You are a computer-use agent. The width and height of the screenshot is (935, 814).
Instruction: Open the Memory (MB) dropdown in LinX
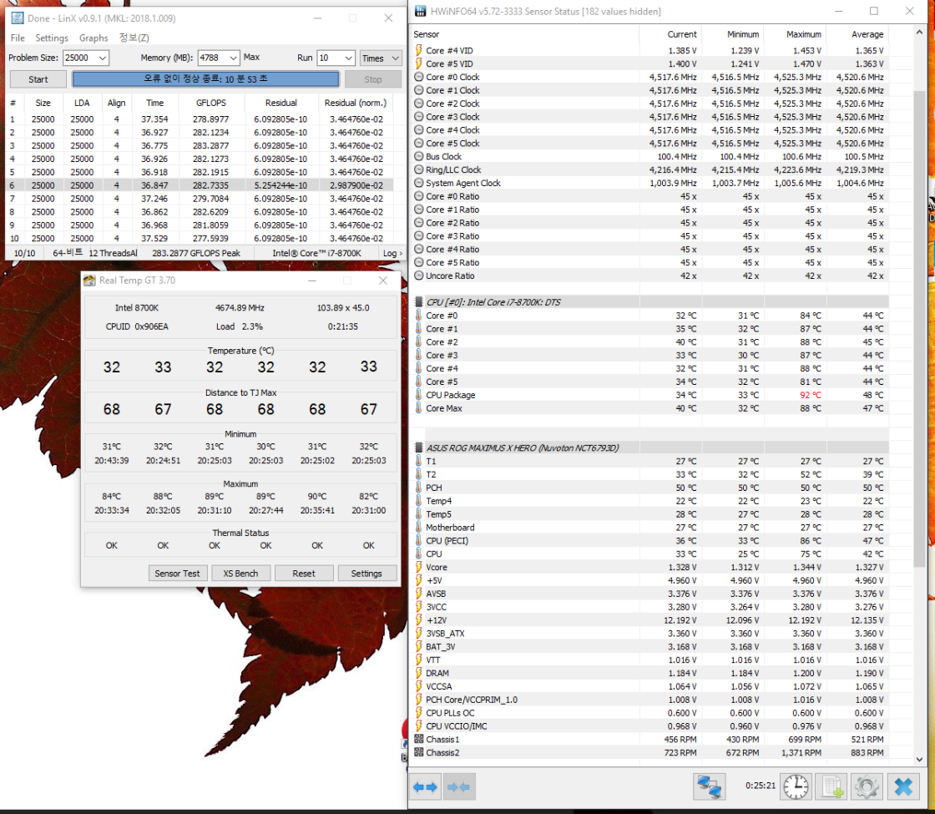click(x=233, y=58)
